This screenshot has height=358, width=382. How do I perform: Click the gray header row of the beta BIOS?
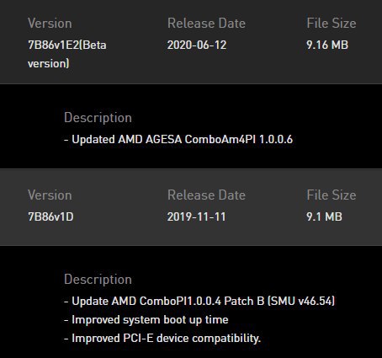click(x=191, y=42)
